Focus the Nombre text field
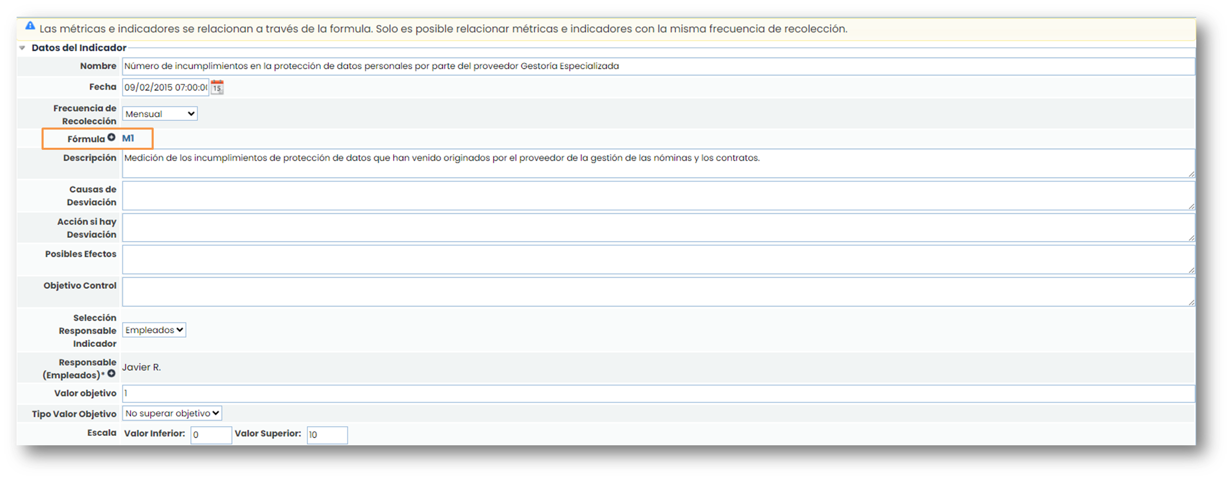 click(657, 66)
